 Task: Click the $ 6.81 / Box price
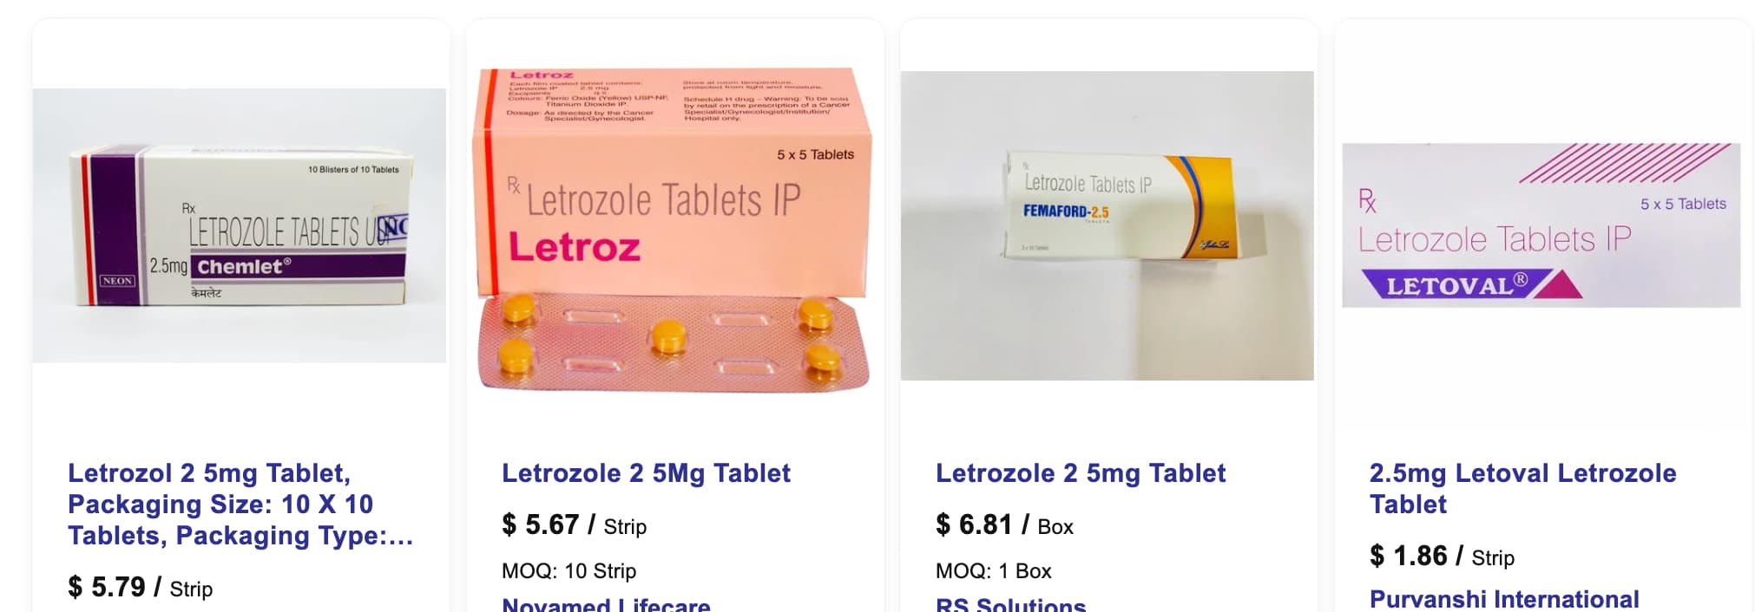coord(1004,525)
